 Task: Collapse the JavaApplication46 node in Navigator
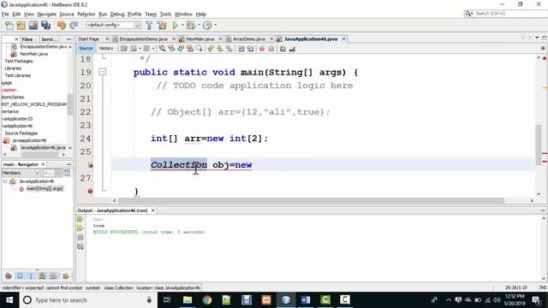(5, 181)
